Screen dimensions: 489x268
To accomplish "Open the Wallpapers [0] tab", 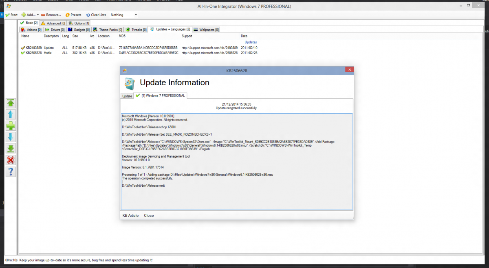I will point(206,30).
